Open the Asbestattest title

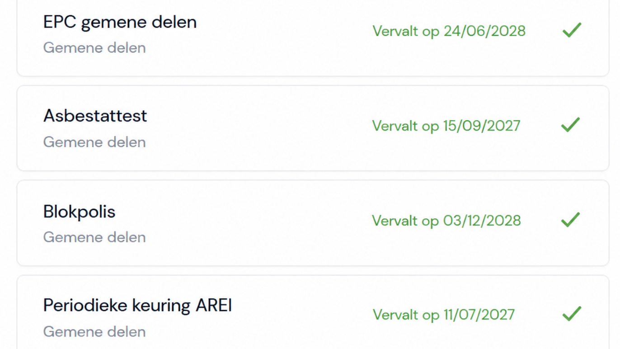coord(95,116)
